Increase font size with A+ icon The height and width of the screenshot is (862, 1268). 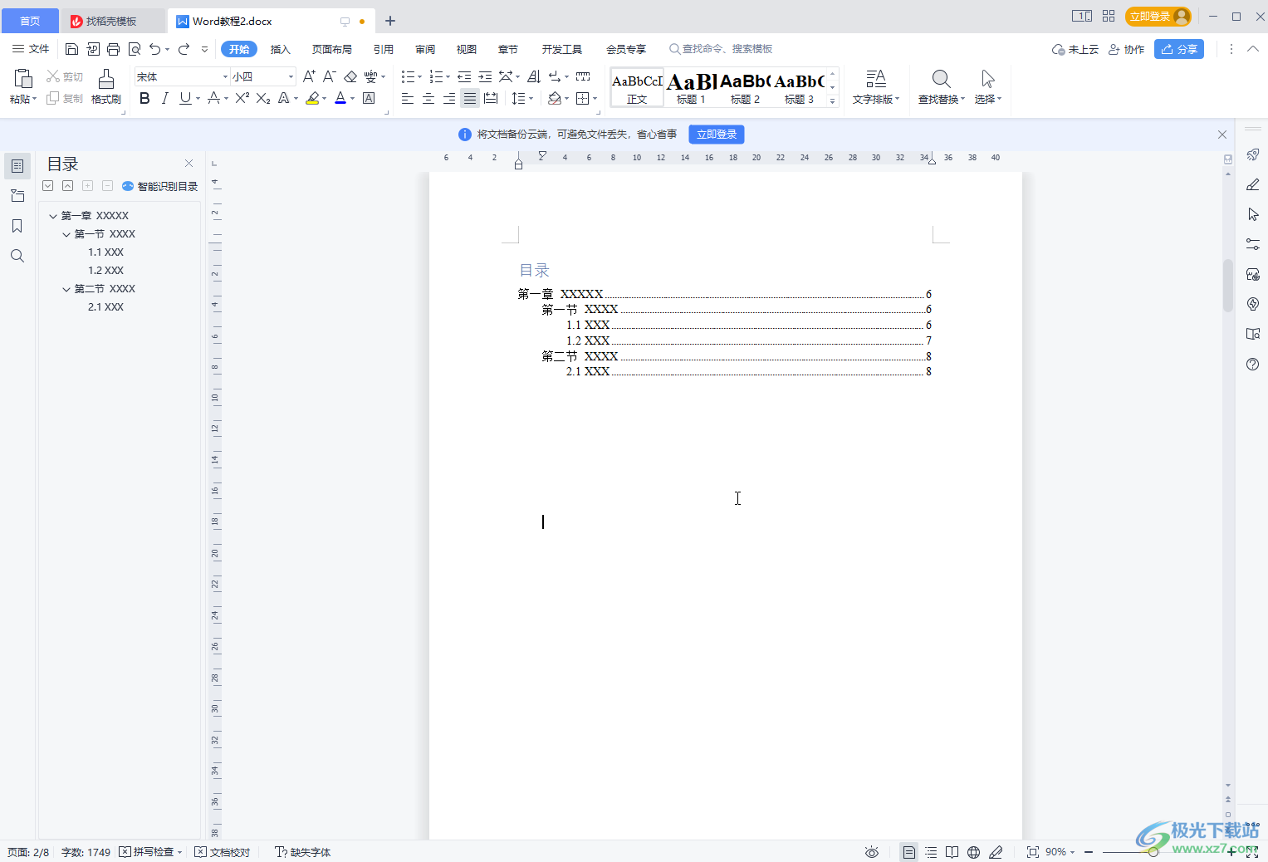[309, 76]
